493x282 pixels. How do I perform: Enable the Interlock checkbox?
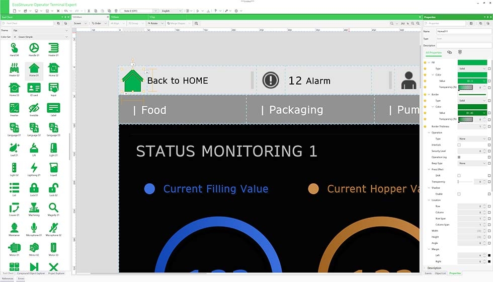[x=459, y=145]
